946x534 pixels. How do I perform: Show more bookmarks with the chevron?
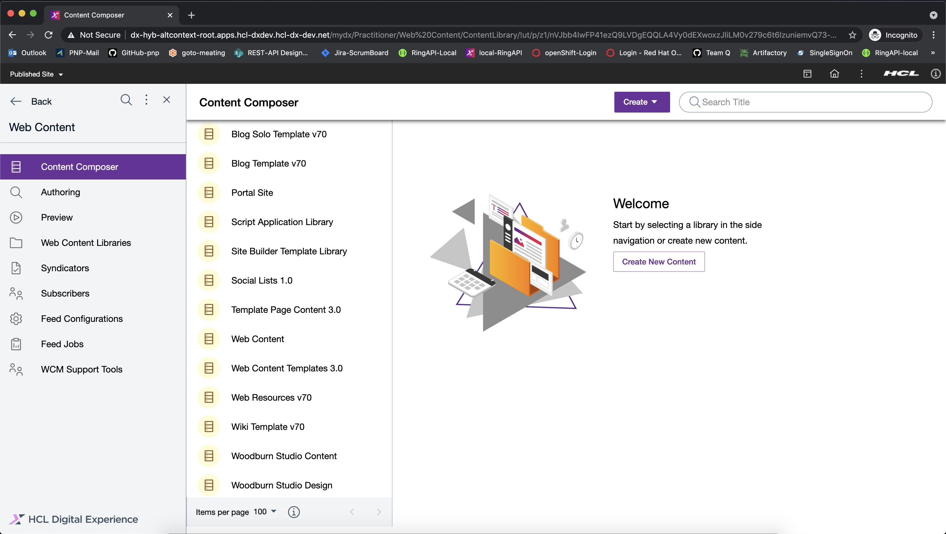[933, 53]
